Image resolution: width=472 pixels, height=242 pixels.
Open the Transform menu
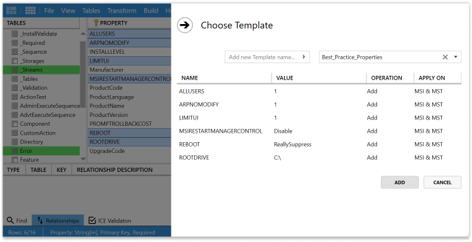(121, 11)
